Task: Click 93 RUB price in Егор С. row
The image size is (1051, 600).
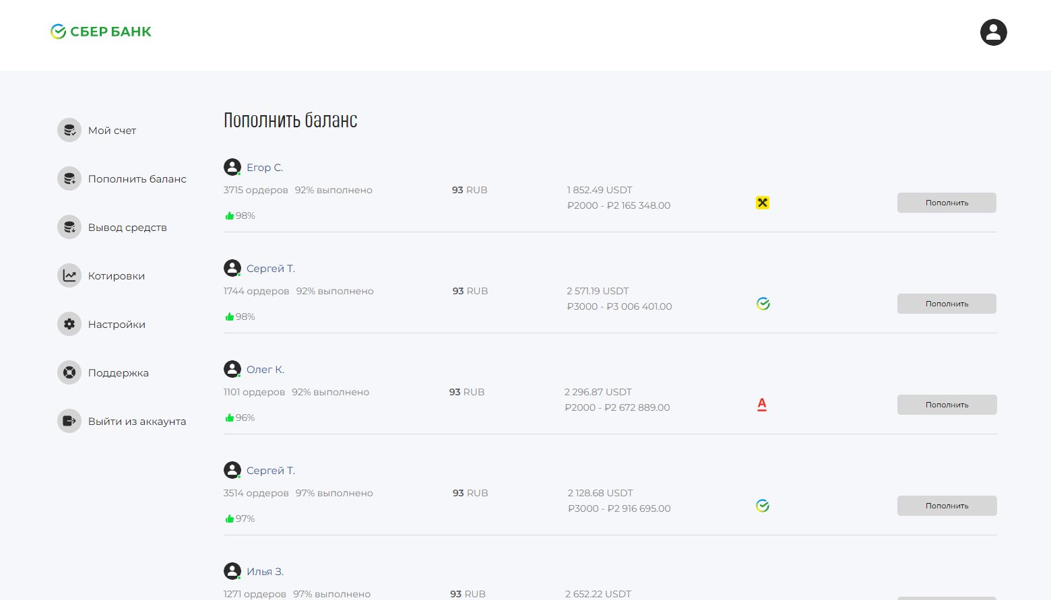Action: tap(470, 190)
